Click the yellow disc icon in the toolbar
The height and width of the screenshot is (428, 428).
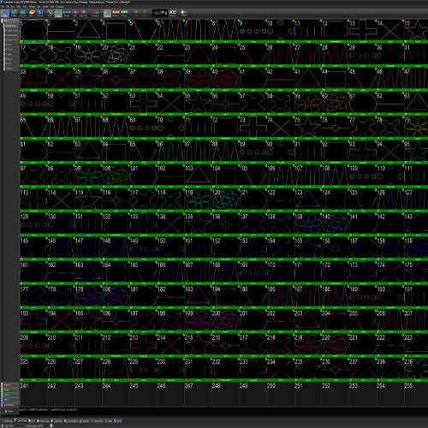32,13
